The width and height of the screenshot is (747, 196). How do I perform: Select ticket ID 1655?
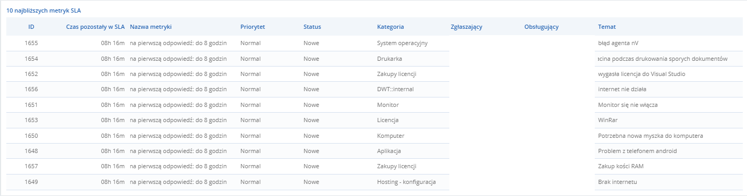(x=31, y=43)
